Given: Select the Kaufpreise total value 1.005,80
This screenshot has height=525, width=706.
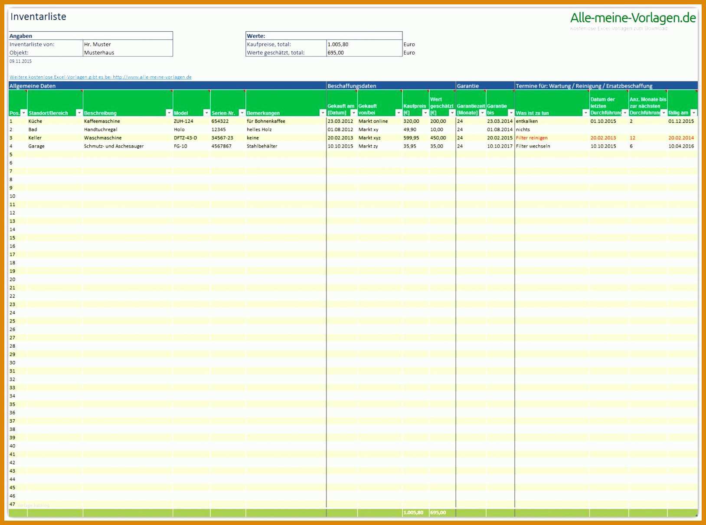Looking at the screenshot, I should [x=364, y=44].
